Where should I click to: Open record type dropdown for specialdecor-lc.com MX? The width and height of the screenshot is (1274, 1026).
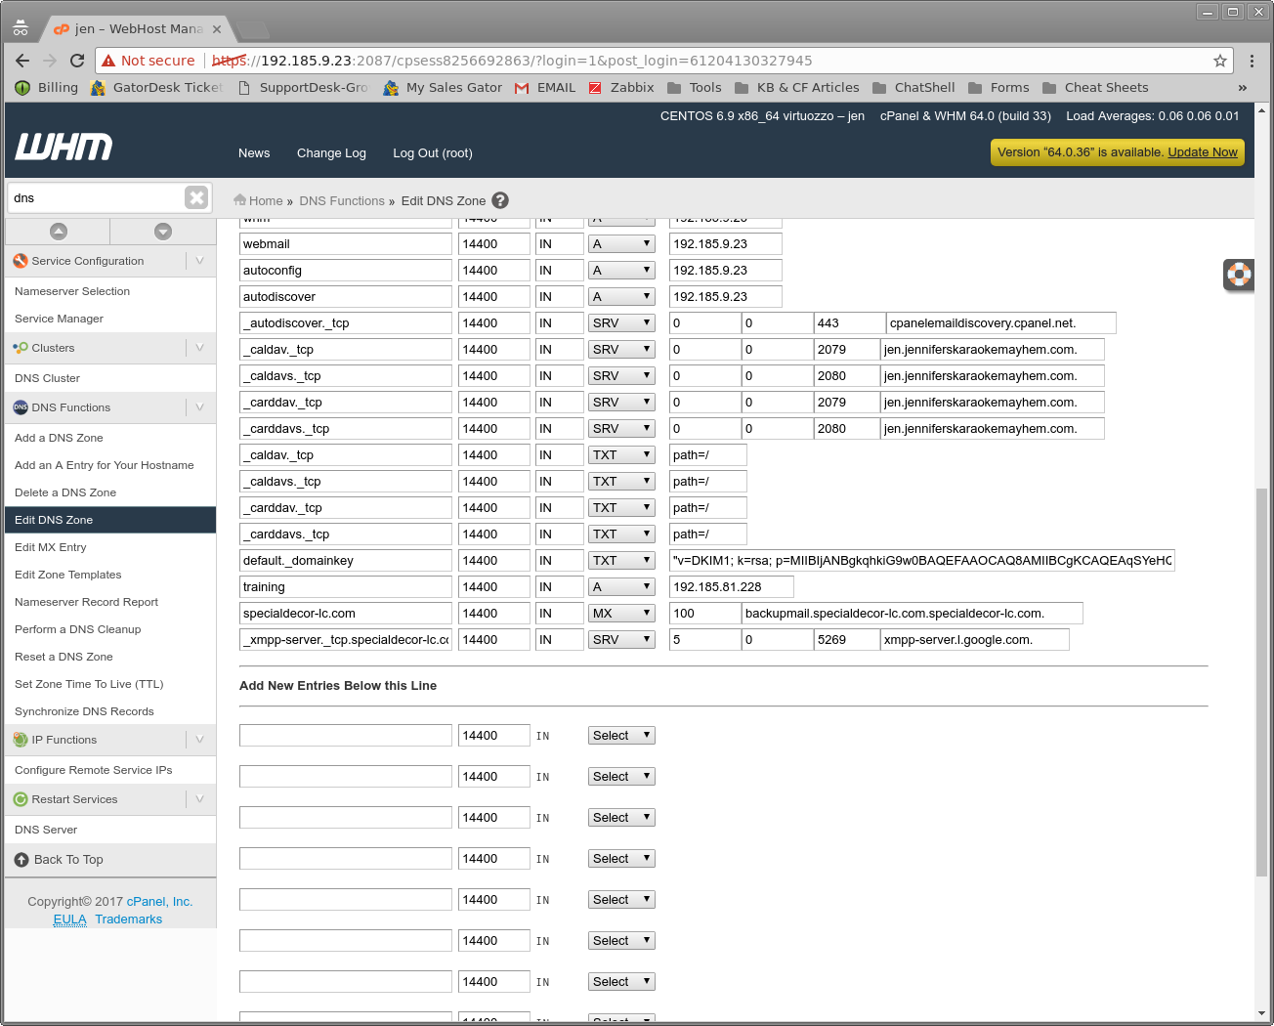point(621,614)
